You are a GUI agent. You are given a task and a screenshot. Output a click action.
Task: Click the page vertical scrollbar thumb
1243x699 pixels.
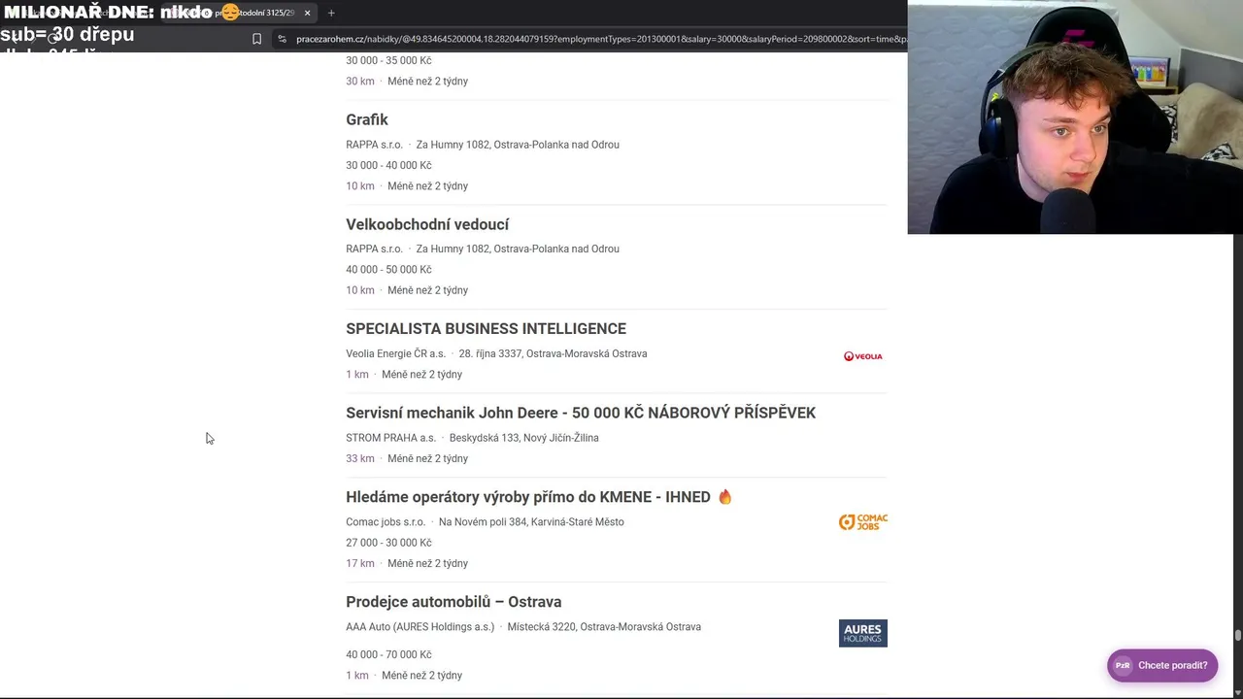click(1237, 636)
